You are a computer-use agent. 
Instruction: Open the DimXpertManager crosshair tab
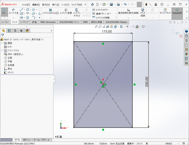tap(21, 31)
